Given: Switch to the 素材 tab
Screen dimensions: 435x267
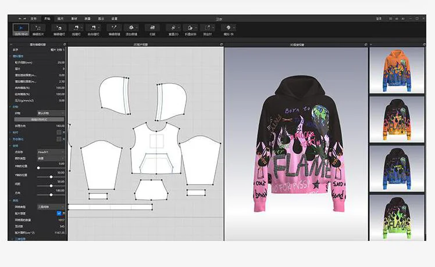Looking at the screenshot, I should tap(73, 19).
